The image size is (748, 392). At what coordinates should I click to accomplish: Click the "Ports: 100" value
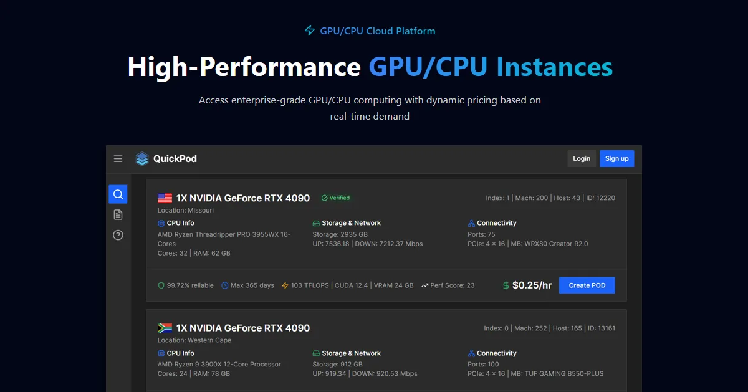[483, 365]
